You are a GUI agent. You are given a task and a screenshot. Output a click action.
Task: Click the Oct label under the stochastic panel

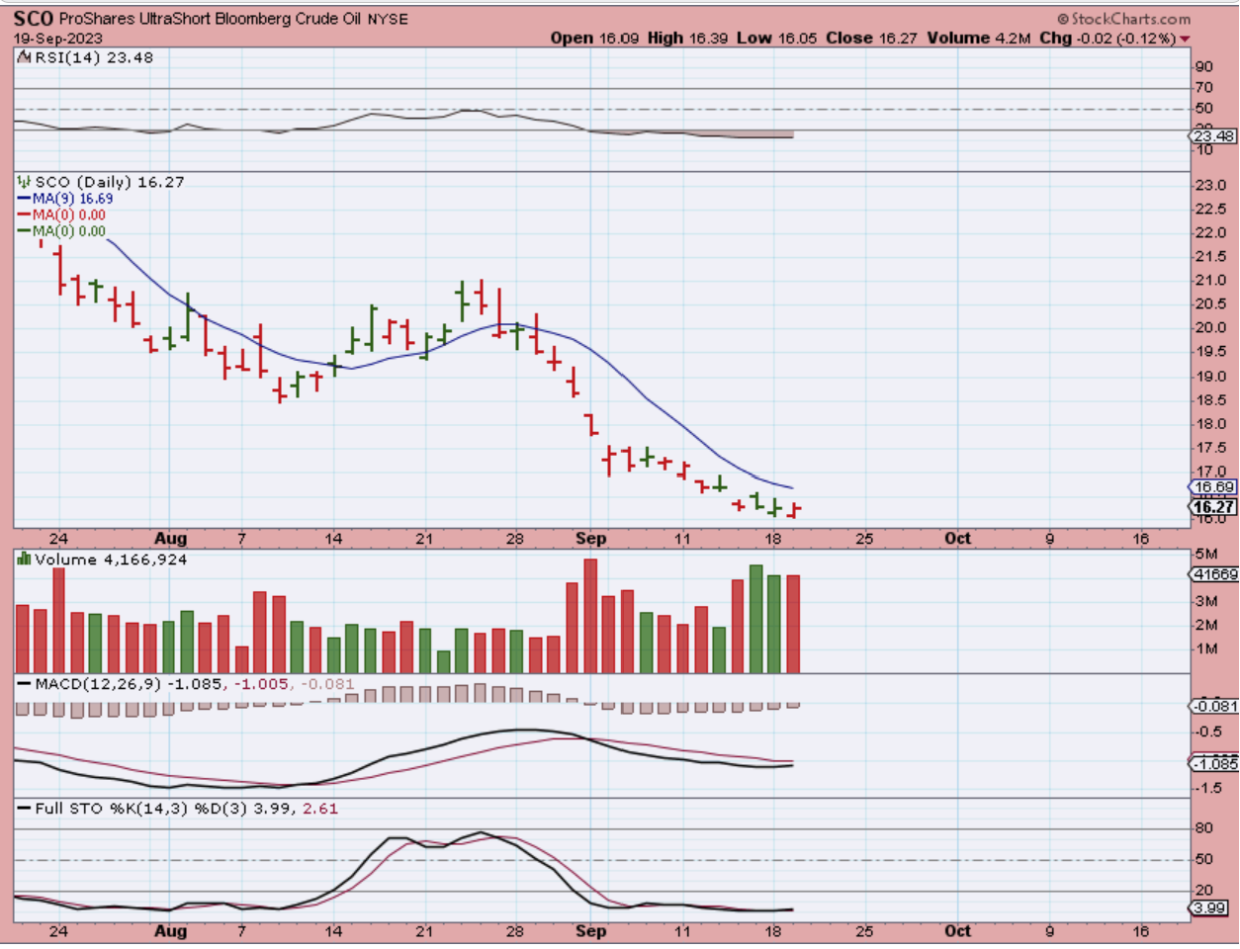point(957,931)
